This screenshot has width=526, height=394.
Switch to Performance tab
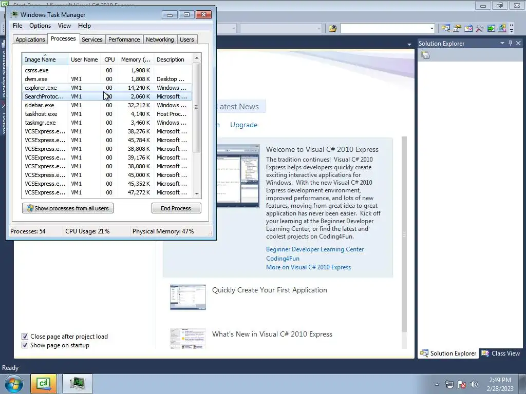[x=124, y=40]
